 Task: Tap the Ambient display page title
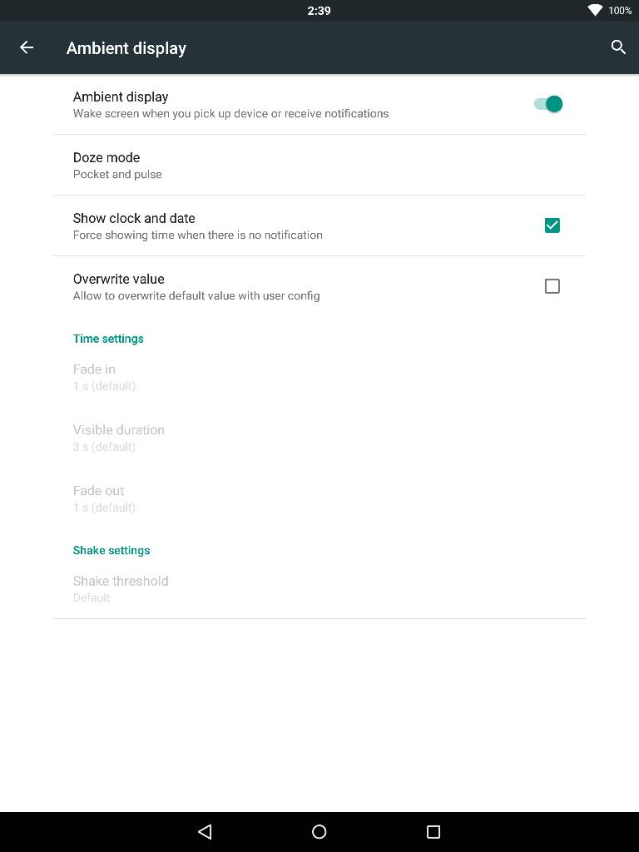(x=126, y=48)
